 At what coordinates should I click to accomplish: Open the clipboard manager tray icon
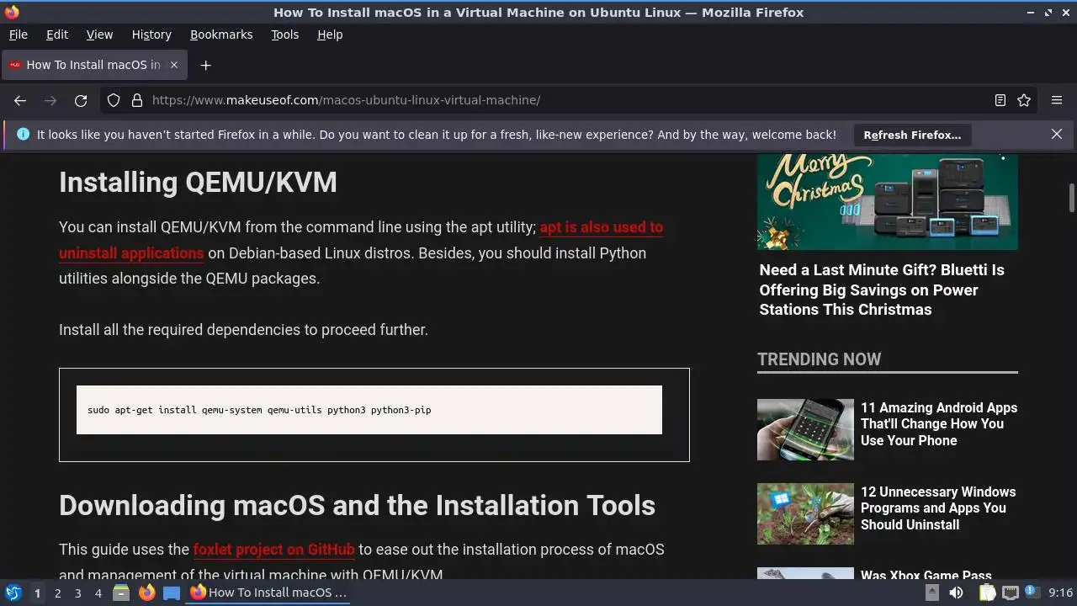(x=987, y=593)
